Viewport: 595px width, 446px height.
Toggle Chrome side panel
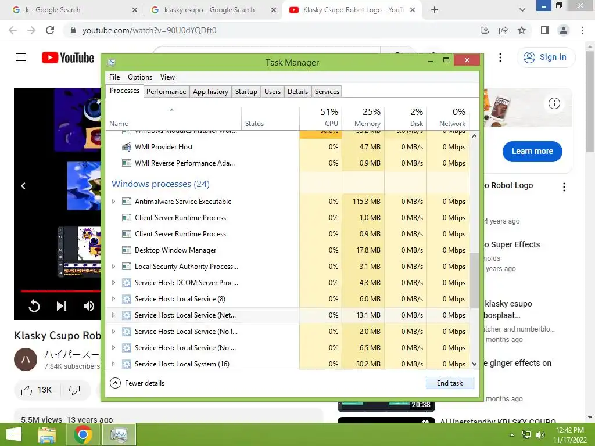click(x=545, y=30)
